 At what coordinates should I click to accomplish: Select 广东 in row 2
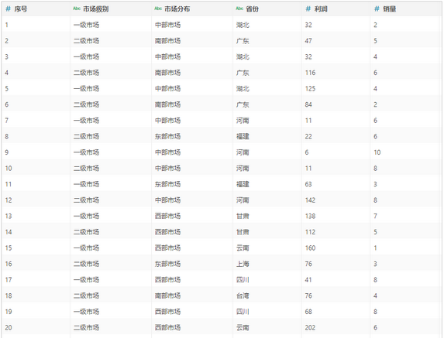tap(243, 41)
